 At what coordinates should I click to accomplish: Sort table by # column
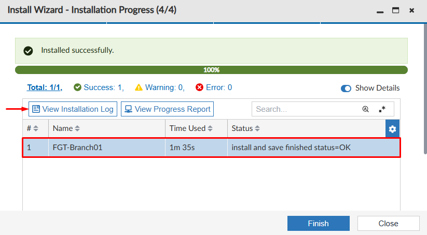tap(36, 128)
